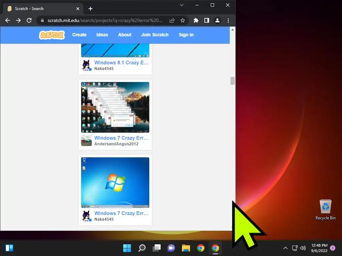
Task: Select active Chrome window on taskbar
Action: point(215,248)
